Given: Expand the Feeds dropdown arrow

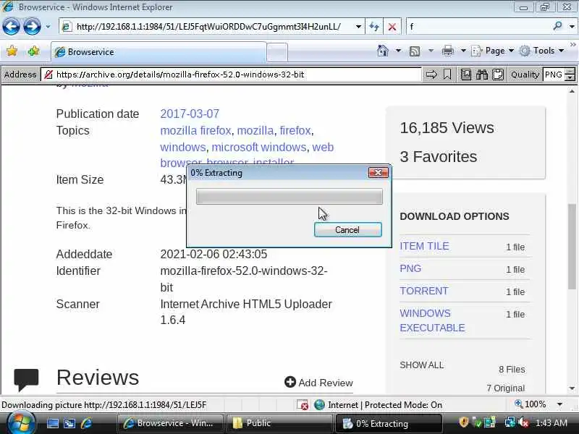Looking at the screenshot, I should click(431, 51).
